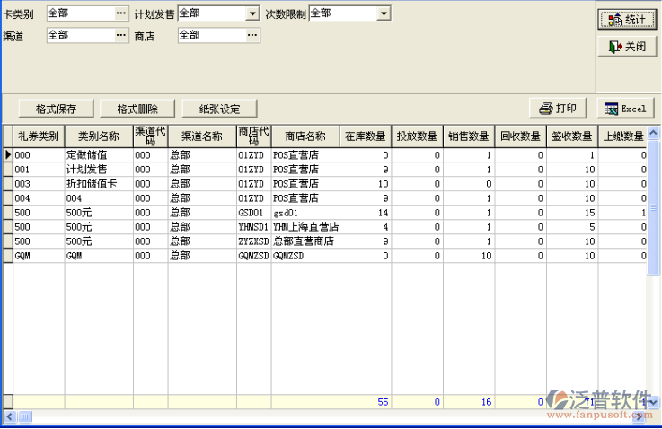Image resolution: width=662 pixels, height=429 pixels.
Task: Click the 在库数量 column header
Action: [x=365, y=136]
